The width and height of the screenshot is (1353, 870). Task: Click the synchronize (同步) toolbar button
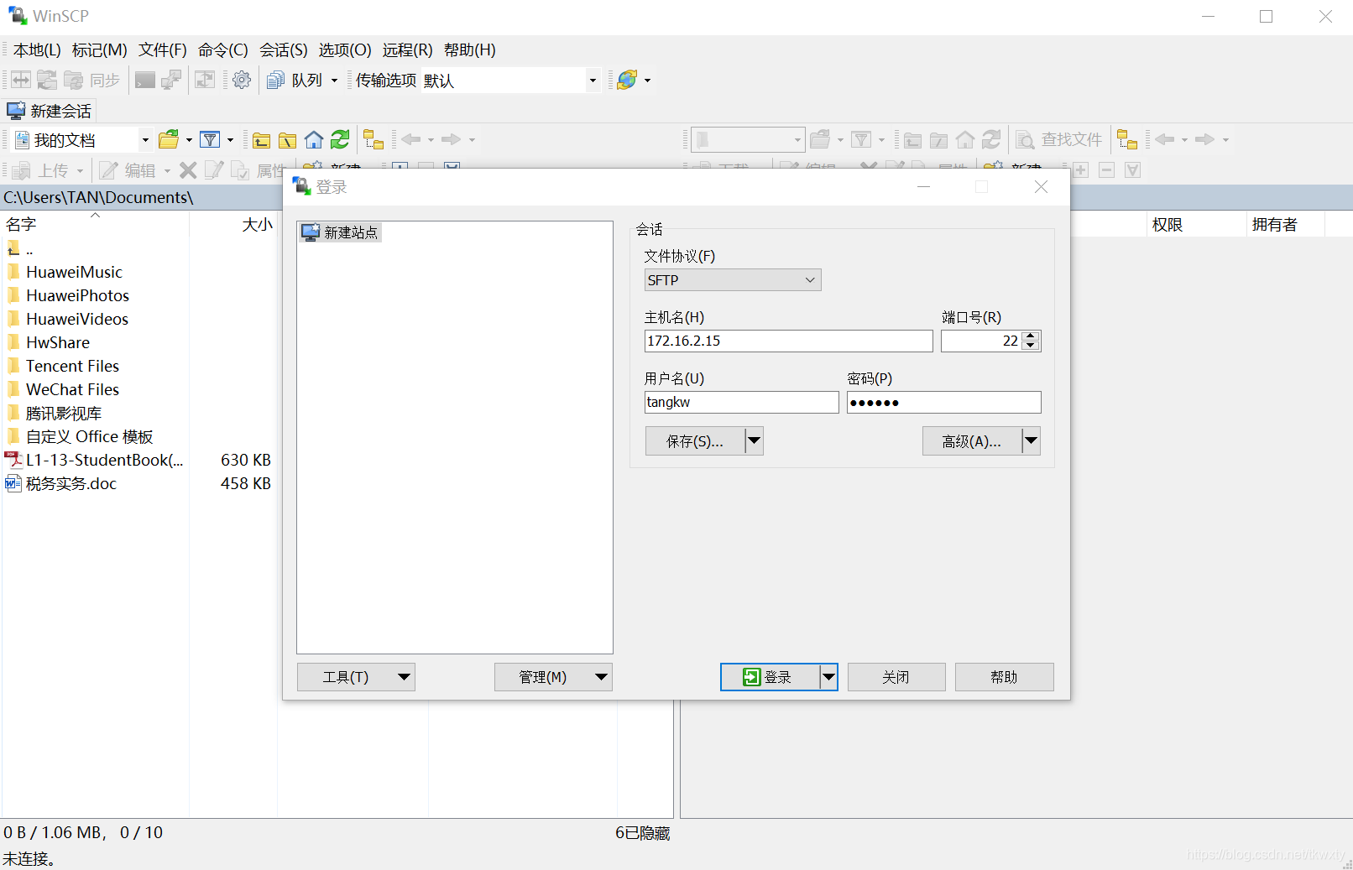(91, 80)
